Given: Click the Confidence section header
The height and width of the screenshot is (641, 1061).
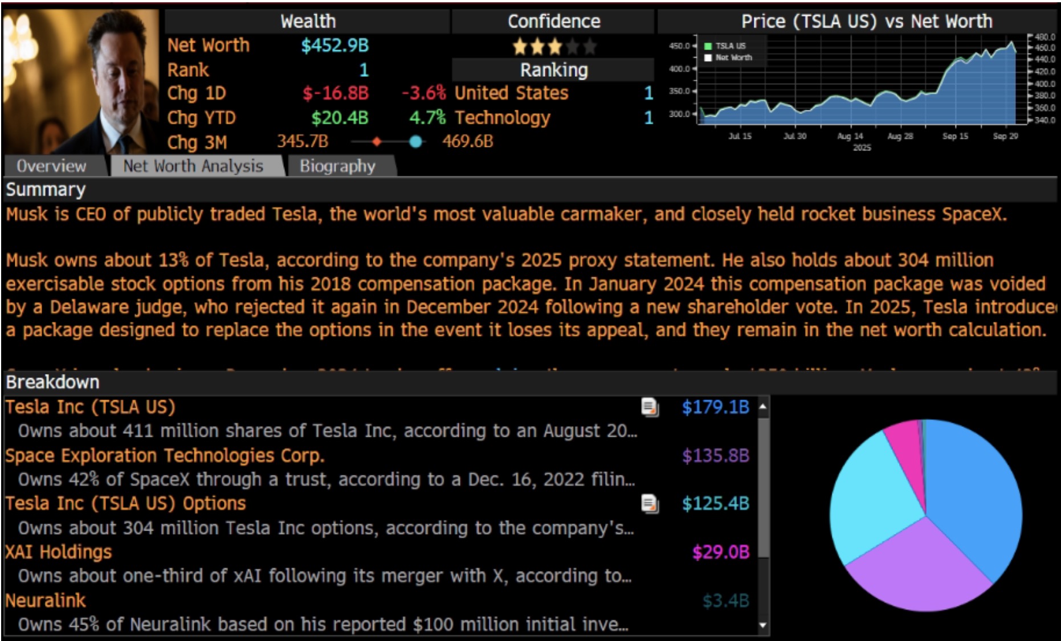Looking at the screenshot, I should 554,22.
